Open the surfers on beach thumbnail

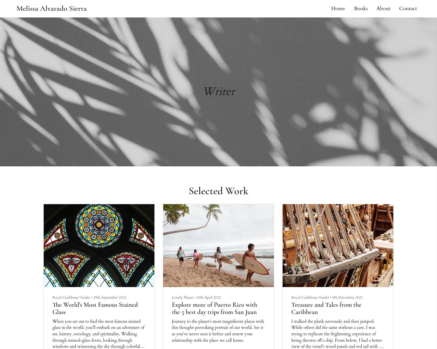pos(218,245)
